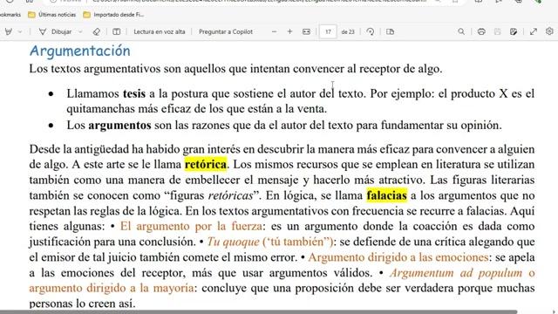
Task: Click Preguntar a Copilot
Action: point(226,31)
